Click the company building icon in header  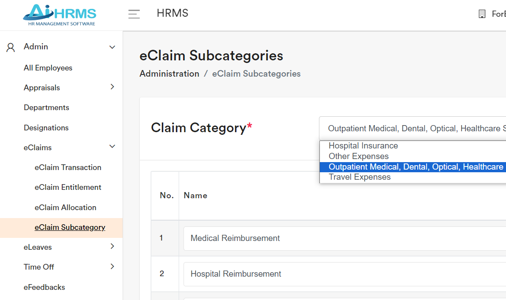click(482, 14)
